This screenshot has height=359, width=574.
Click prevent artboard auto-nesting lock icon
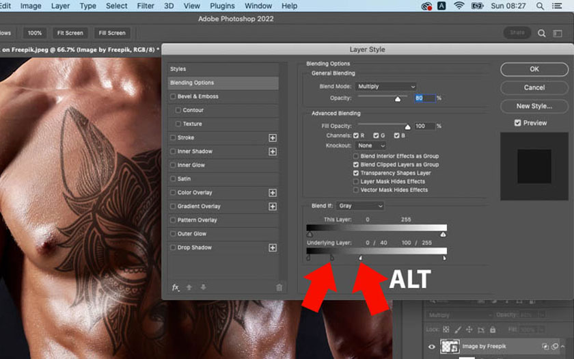481,330
